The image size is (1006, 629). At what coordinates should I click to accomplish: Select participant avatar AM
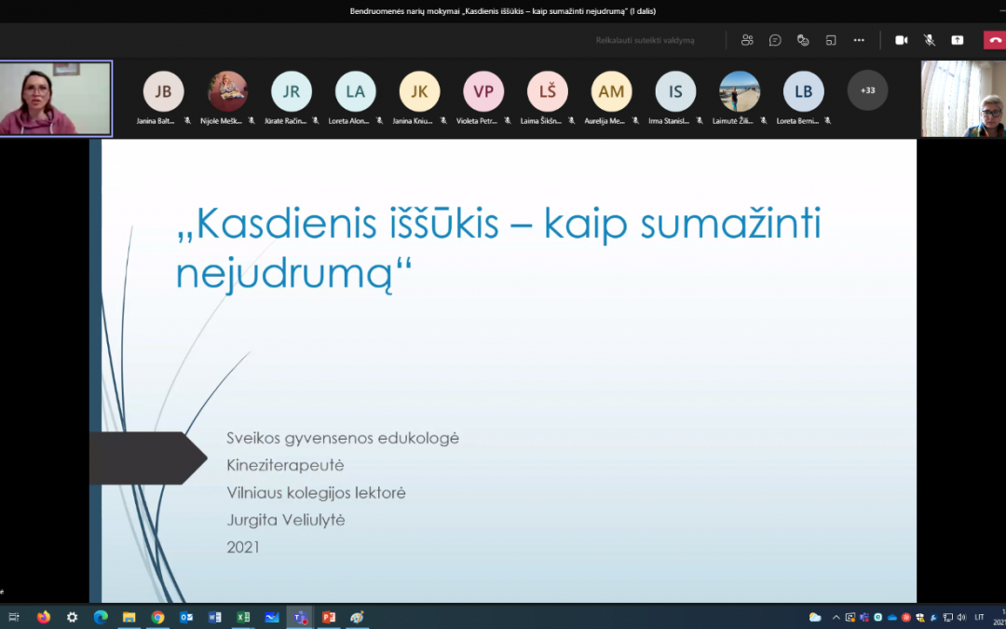coord(611,91)
